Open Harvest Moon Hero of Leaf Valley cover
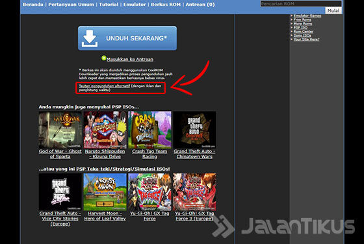The width and height of the screenshot is (364, 244). [x=105, y=192]
